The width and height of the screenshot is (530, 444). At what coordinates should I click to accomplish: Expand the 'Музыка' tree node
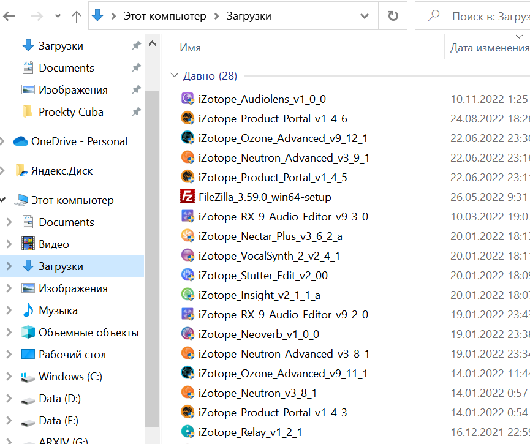click(9, 310)
